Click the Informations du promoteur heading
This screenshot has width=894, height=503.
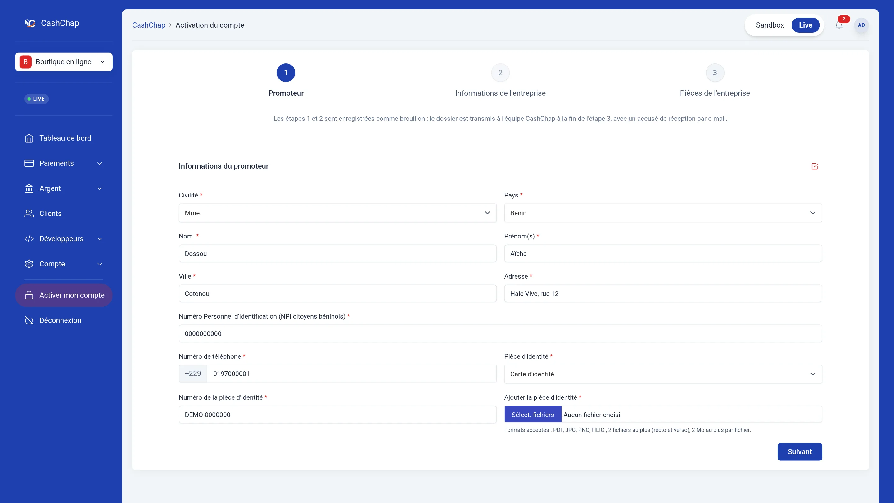223,166
